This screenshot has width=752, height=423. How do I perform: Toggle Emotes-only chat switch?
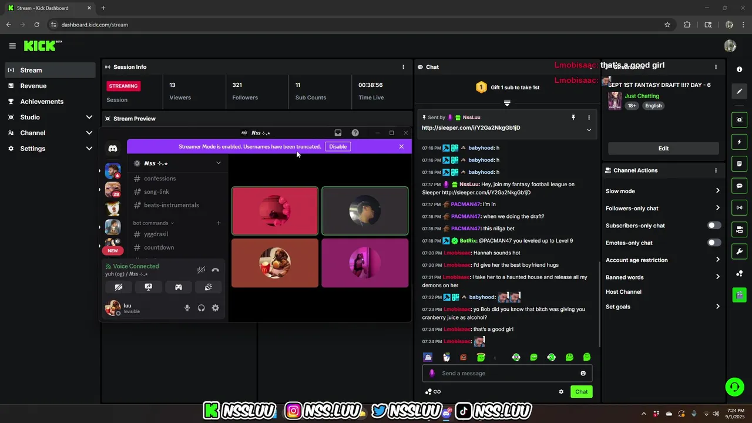pyautogui.click(x=714, y=243)
